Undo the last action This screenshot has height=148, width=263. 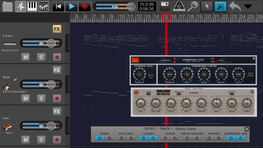(235, 6)
